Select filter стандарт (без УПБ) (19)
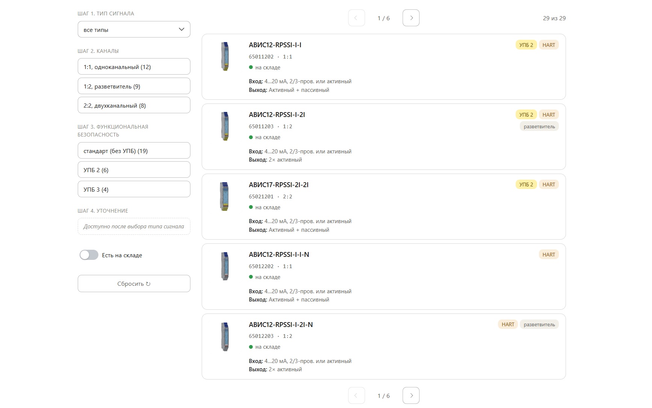652x408 pixels. point(134,151)
